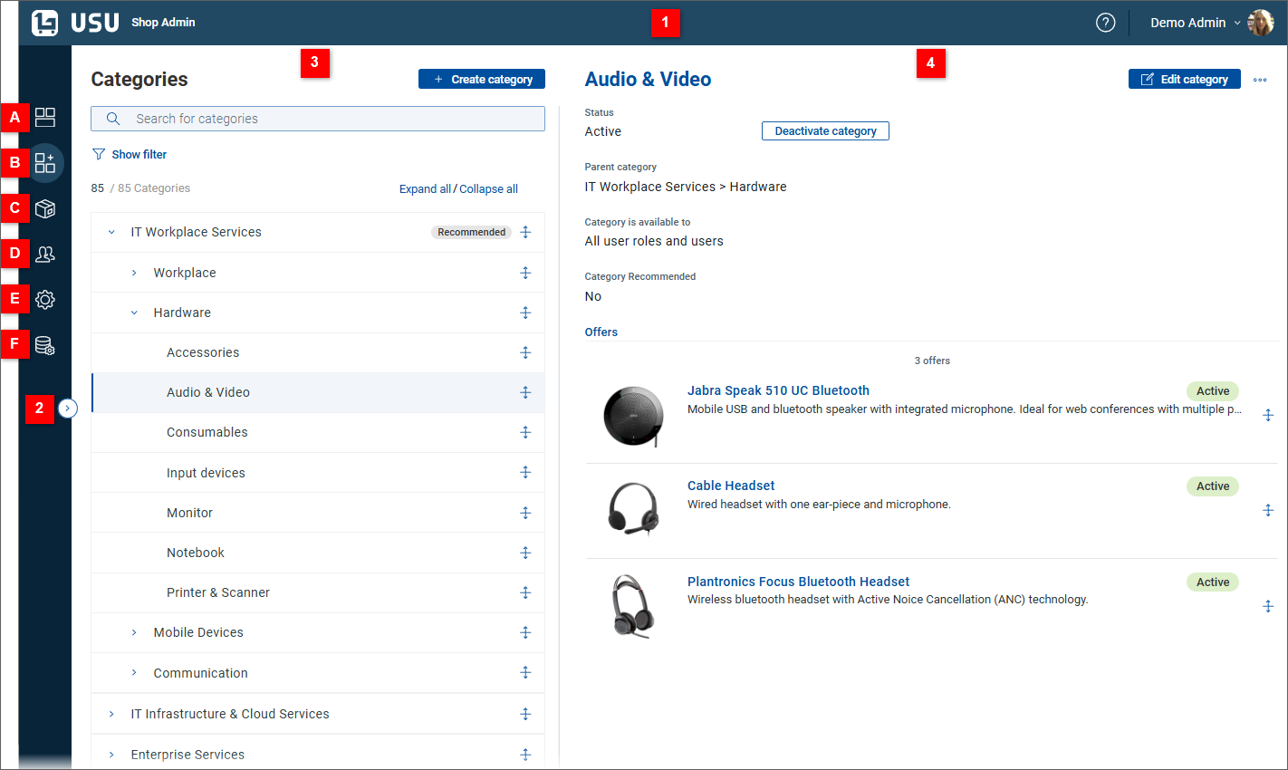The height and width of the screenshot is (770, 1288).
Task: Expand IT Infrastructure & Cloud Services
Action: 111,714
